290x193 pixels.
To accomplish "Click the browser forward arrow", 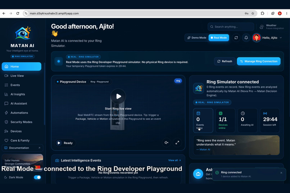I will tap(11, 13).
